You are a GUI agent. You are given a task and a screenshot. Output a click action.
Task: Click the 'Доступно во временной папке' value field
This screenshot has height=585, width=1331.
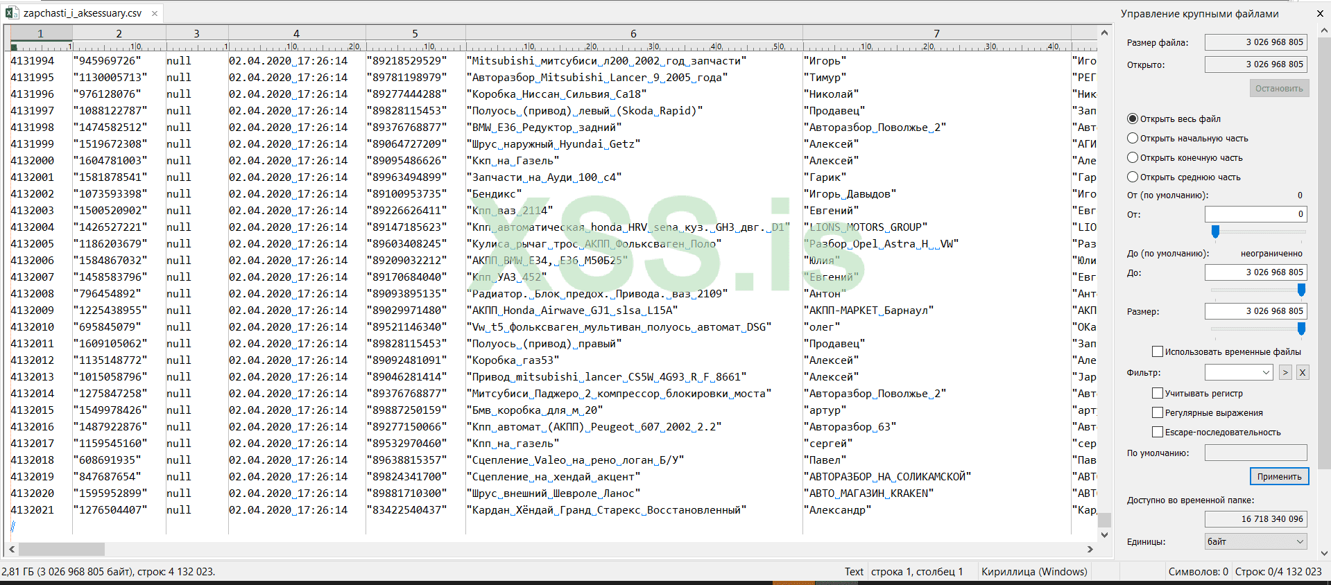pos(1255,519)
